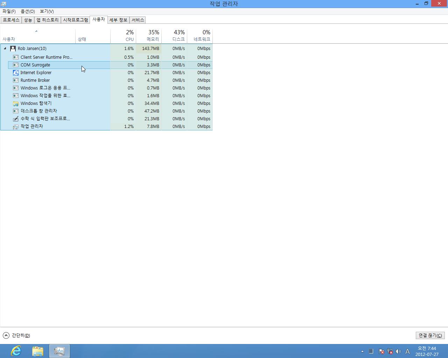Minimize the Task Manager window
Image resolution: width=448 pixels, height=358 pixels.
coord(418,3)
